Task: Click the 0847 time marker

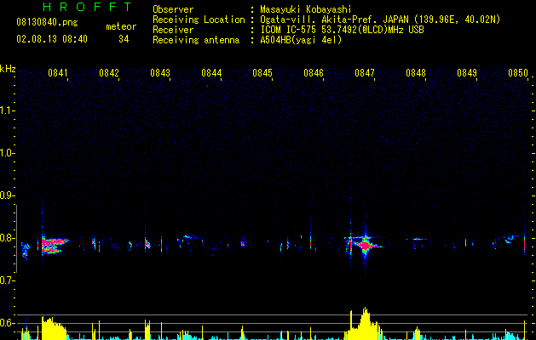Action: (x=365, y=73)
